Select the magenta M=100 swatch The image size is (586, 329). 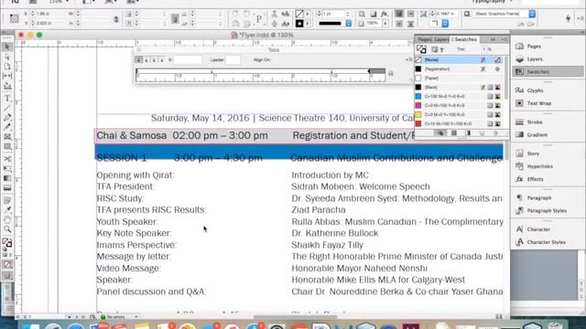459,106
